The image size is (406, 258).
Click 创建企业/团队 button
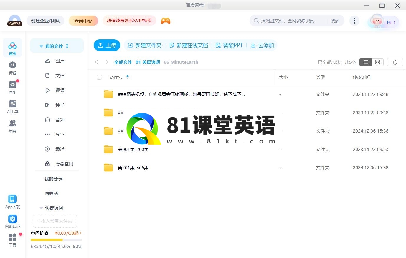pyautogui.click(x=45, y=21)
